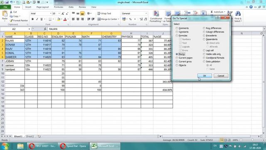Click the zoom slider in status bar

tap(252, 140)
